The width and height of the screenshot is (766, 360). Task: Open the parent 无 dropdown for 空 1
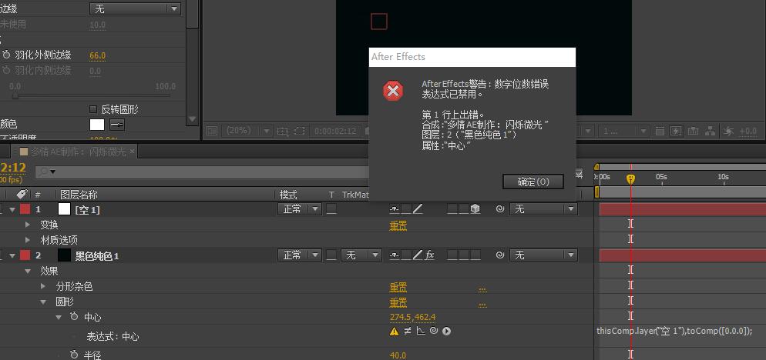(543, 208)
